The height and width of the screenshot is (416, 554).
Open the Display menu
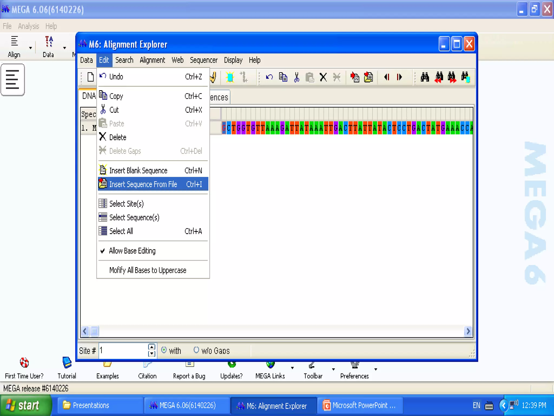pos(233,60)
